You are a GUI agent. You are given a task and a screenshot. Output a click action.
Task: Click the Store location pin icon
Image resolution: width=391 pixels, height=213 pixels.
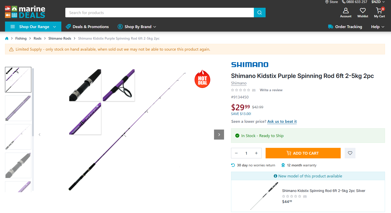(327, 2)
